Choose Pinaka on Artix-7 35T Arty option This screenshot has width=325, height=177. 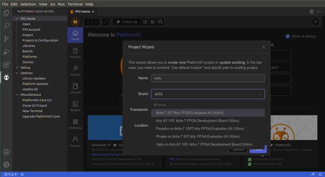208,136
